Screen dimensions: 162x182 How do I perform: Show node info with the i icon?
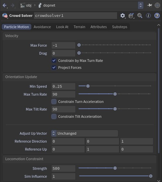pos(148,16)
